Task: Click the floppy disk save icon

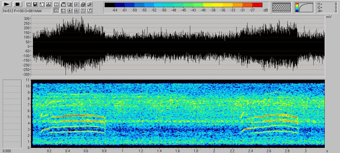Action: [x=35, y=4]
